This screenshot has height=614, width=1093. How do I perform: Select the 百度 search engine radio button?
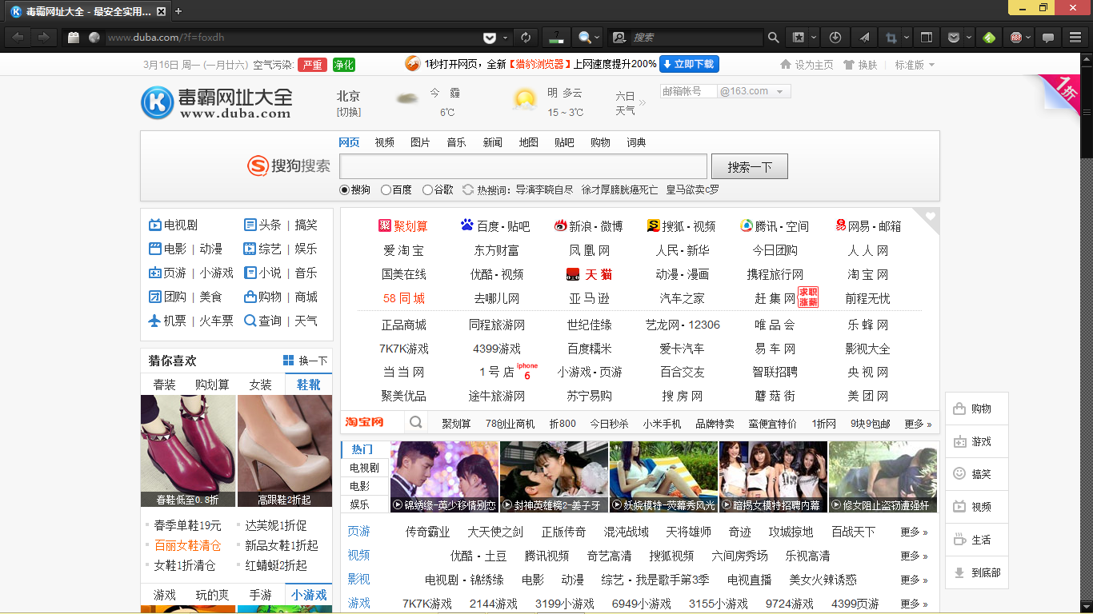click(x=386, y=190)
